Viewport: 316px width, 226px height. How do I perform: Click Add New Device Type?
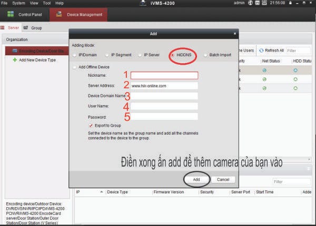[37, 60]
